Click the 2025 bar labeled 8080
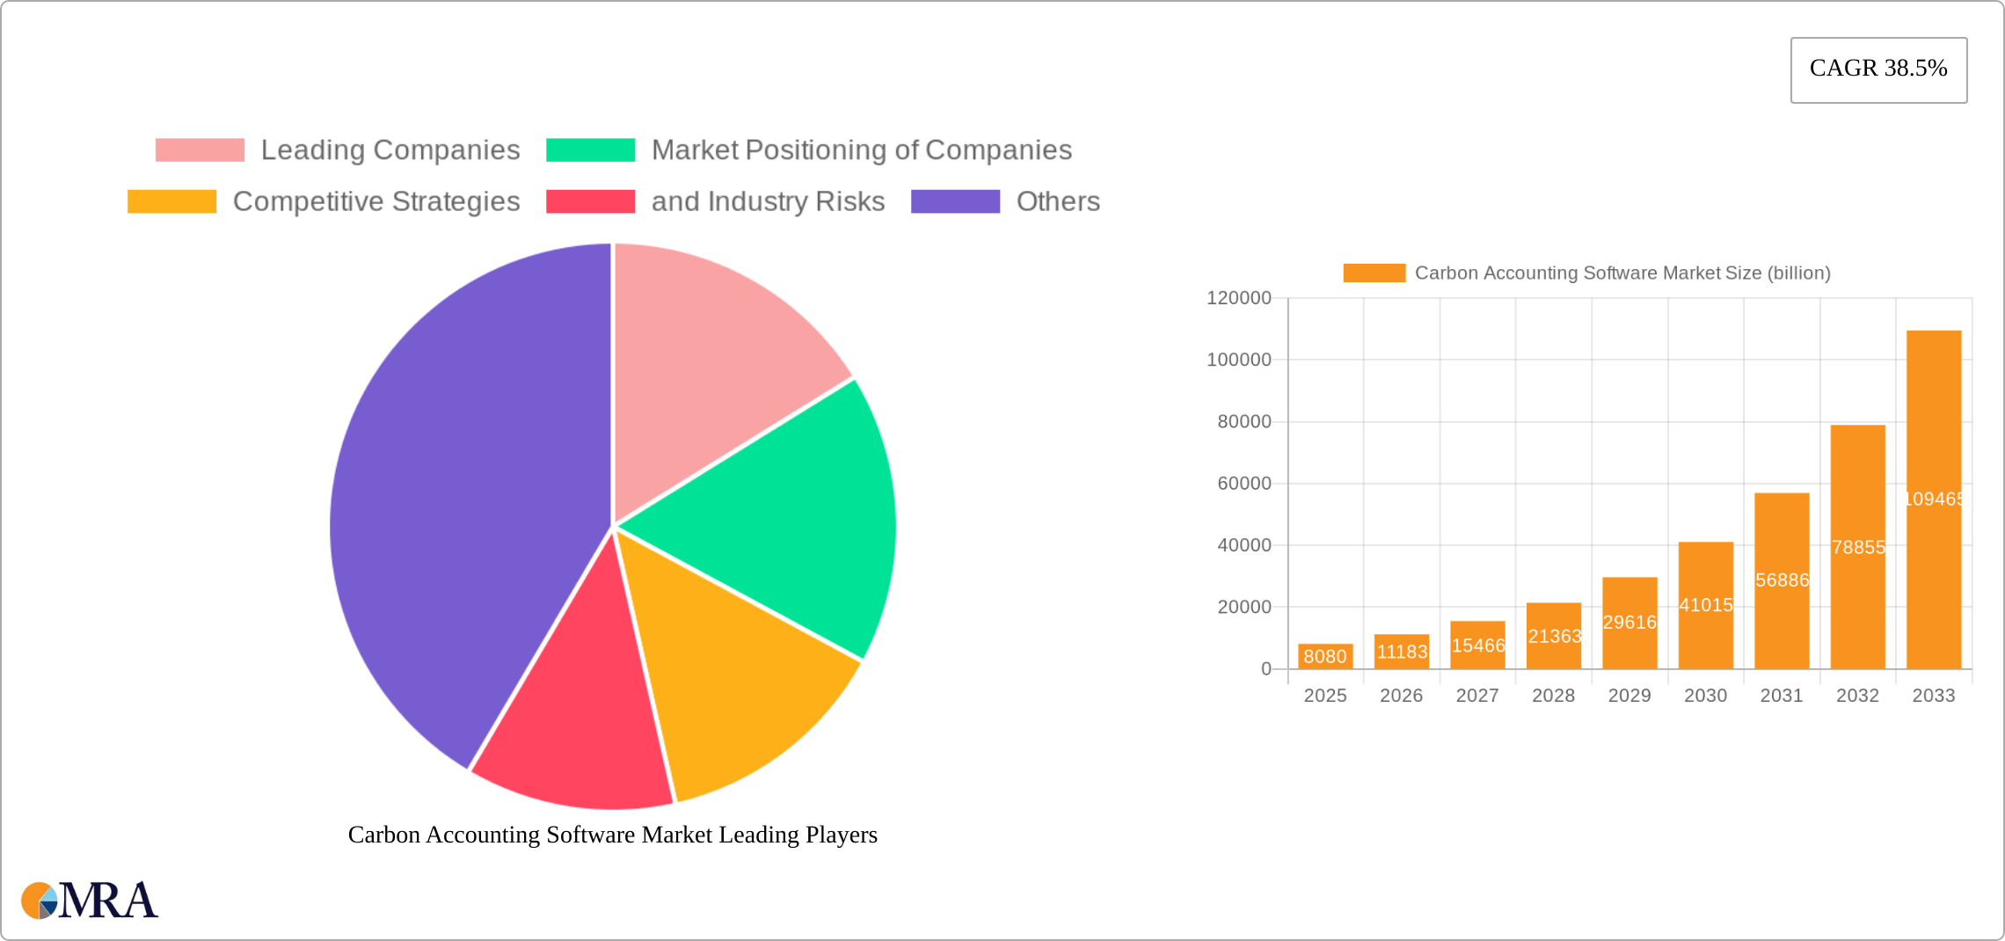The image size is (2005, 941). [x=1325, y=656]
